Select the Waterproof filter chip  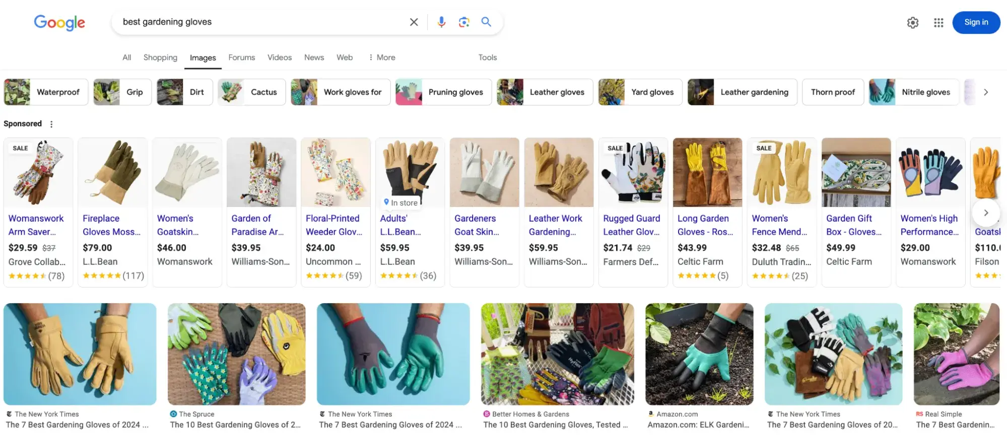[46, 92]
